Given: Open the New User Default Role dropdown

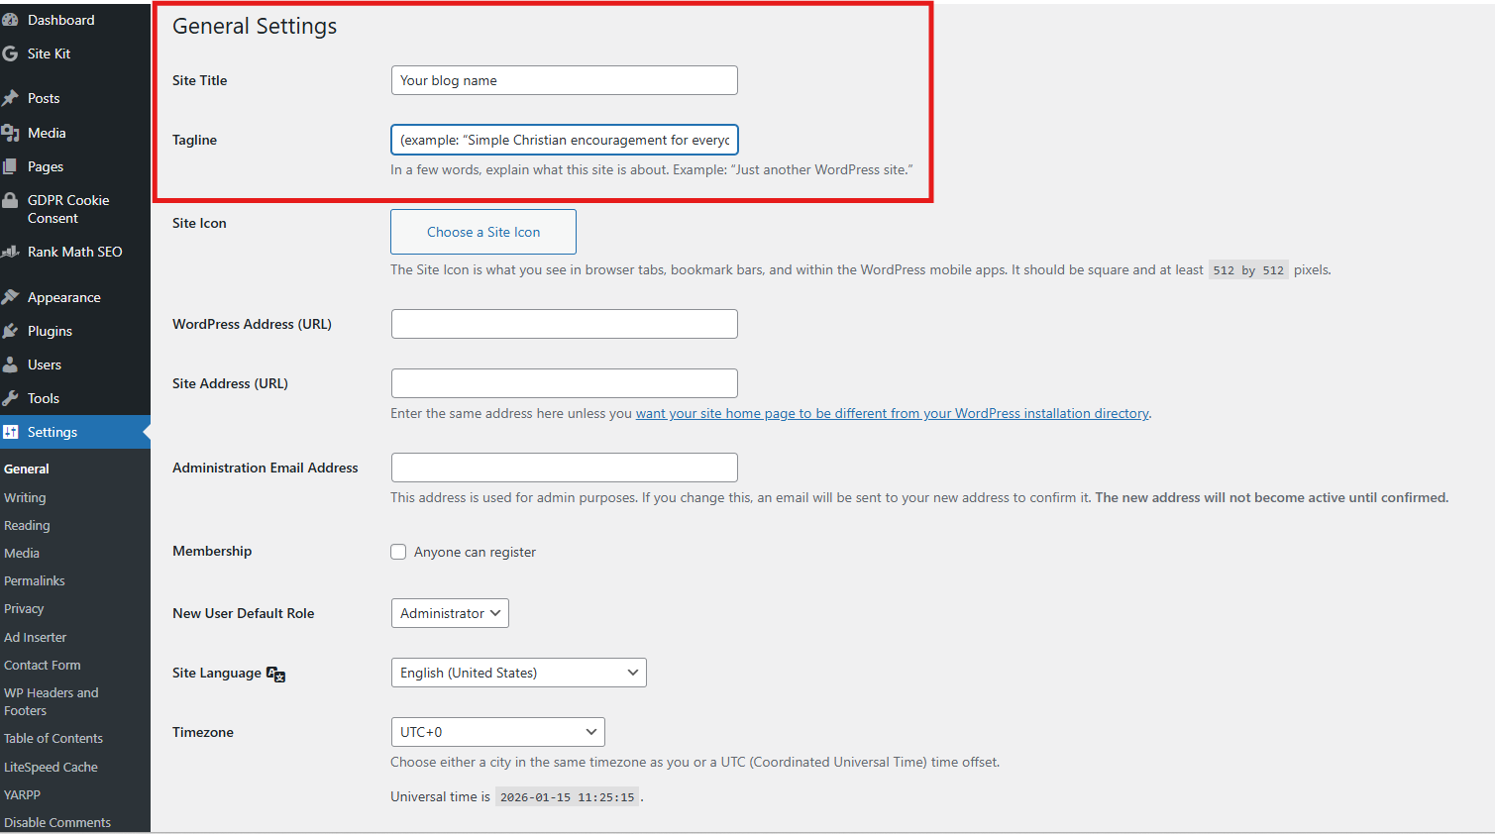Looking at the screenshot, I should click(450, 613).
